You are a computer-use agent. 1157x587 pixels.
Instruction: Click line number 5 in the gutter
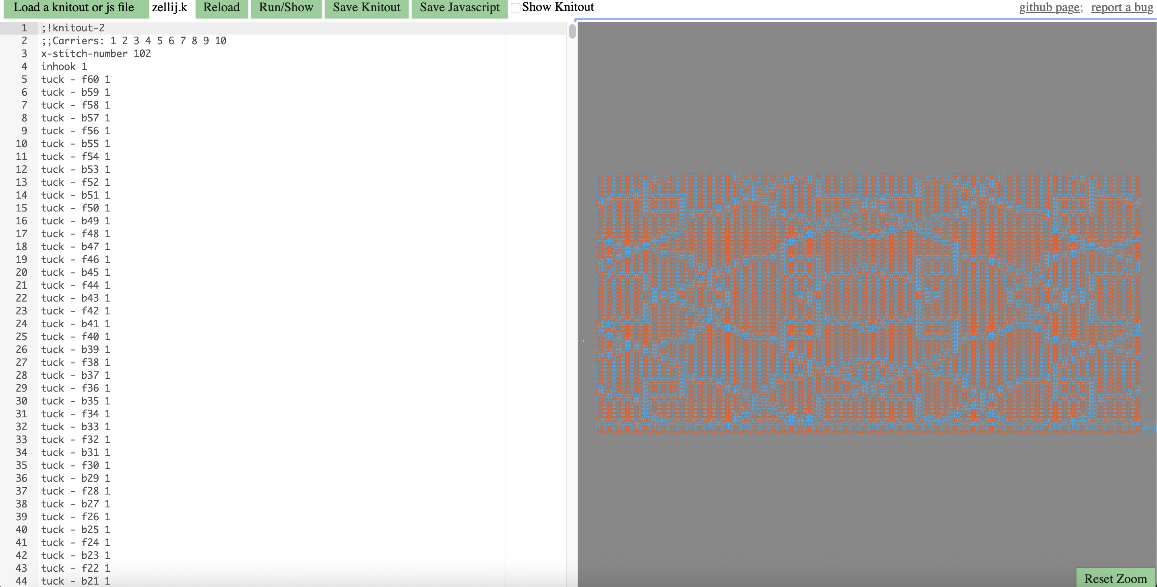point(24,79)
